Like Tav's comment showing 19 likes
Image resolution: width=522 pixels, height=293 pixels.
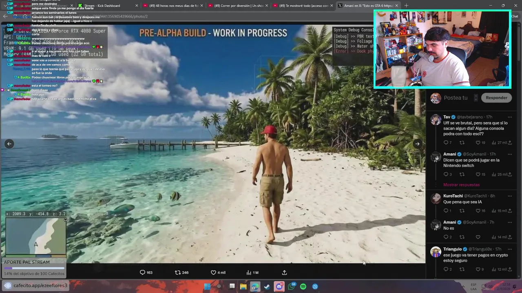pyautogui.click(x=480, y=143)
